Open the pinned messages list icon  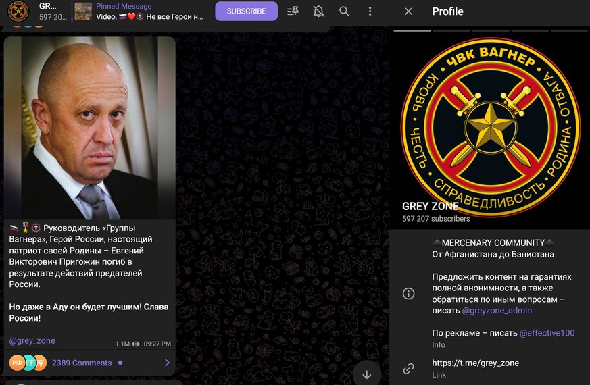point(293,11)
